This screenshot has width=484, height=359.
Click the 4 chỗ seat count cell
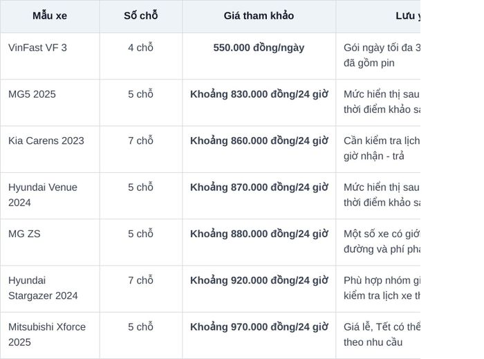pyautogui.click(x=141, y=56)
